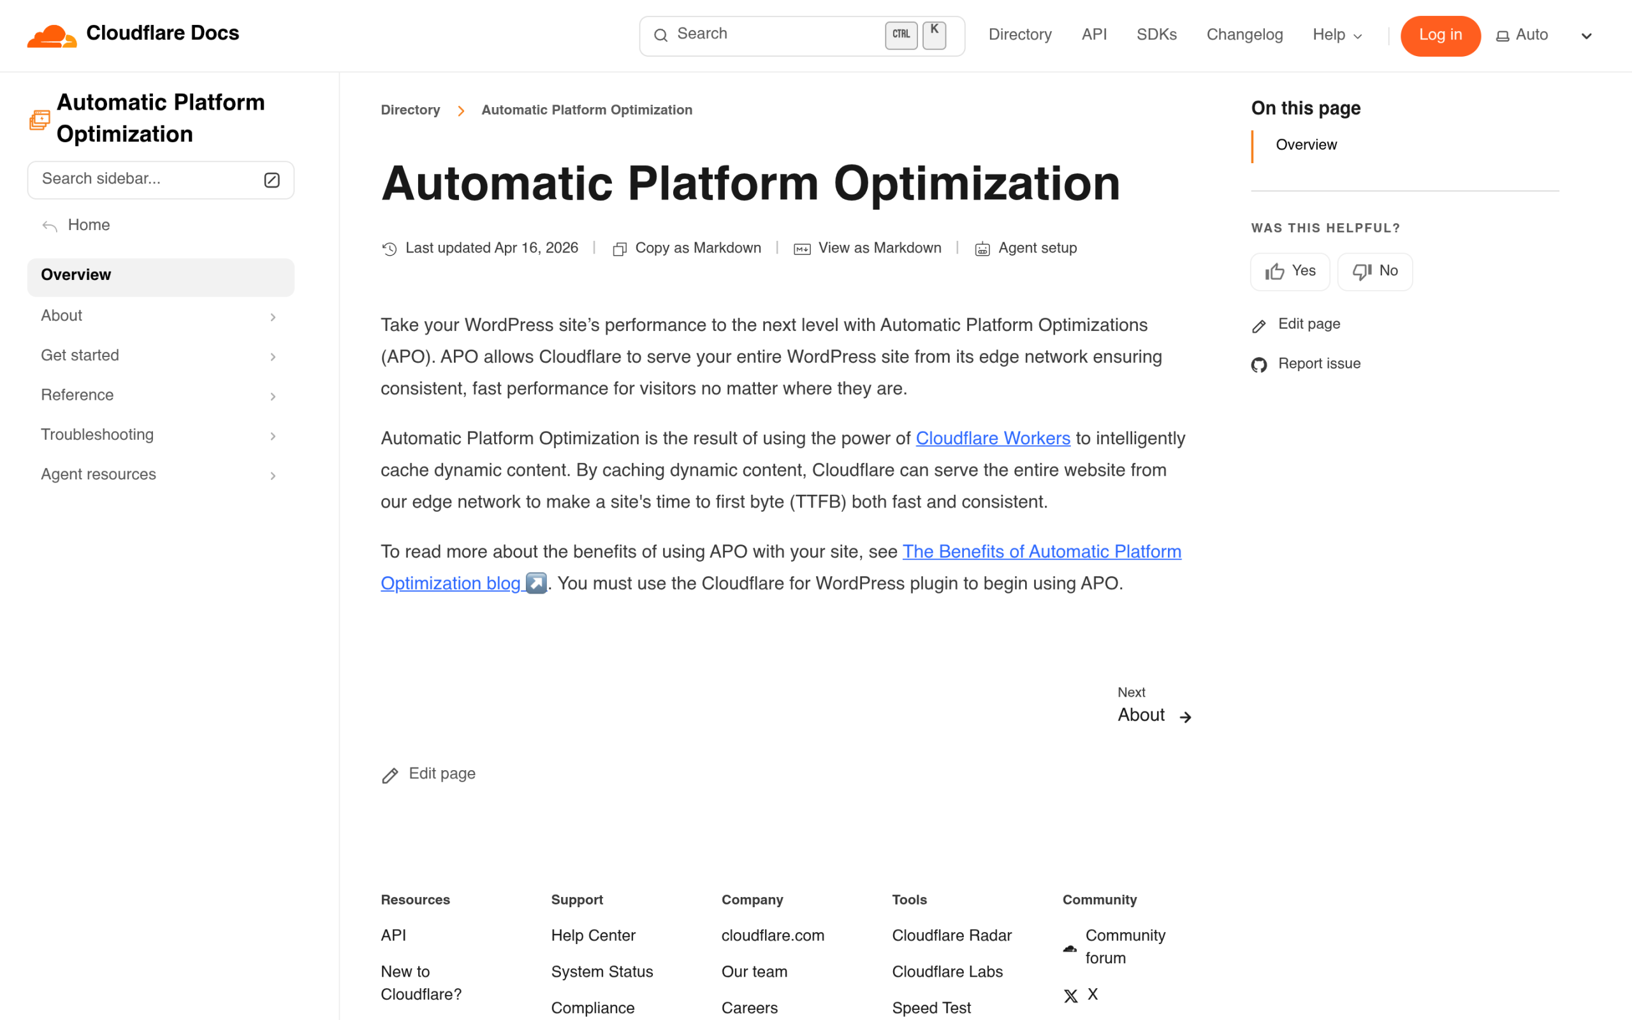Select Overview in the sidebar
This screenshot has height=1020, width=1632.
pos(161,276)
